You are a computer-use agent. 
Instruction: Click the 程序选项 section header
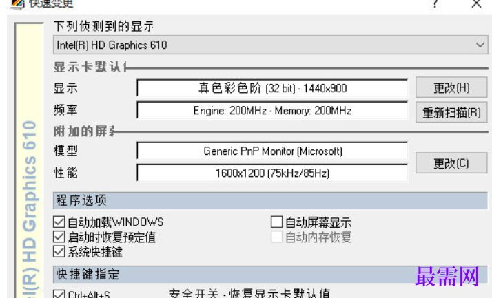[270, 200]
